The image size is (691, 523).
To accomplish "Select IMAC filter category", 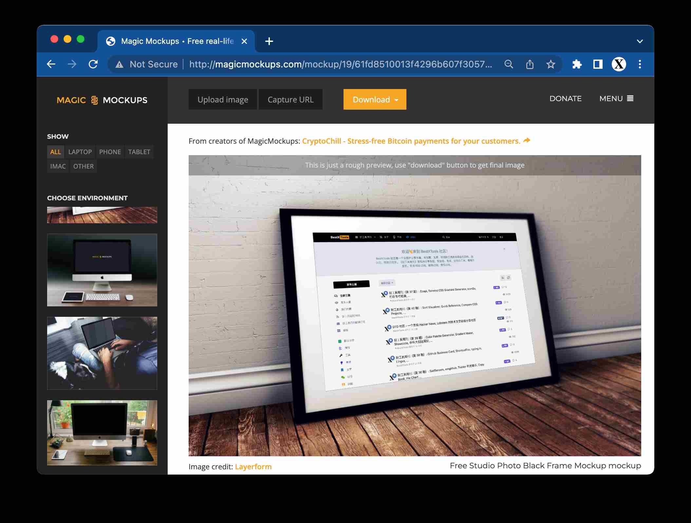I will click(58, 166).
